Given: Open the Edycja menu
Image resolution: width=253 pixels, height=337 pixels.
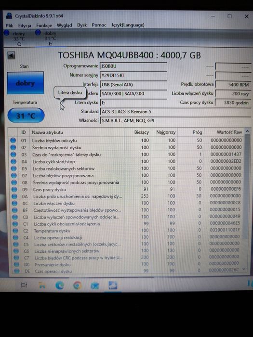Looking at the screenshot, I should pyautogui.click(x=25, y=26).
